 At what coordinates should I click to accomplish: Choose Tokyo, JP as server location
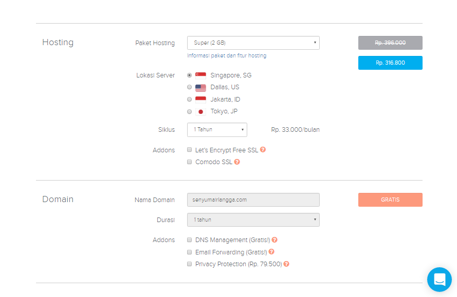pyautogui.click(x=190, y=111)
